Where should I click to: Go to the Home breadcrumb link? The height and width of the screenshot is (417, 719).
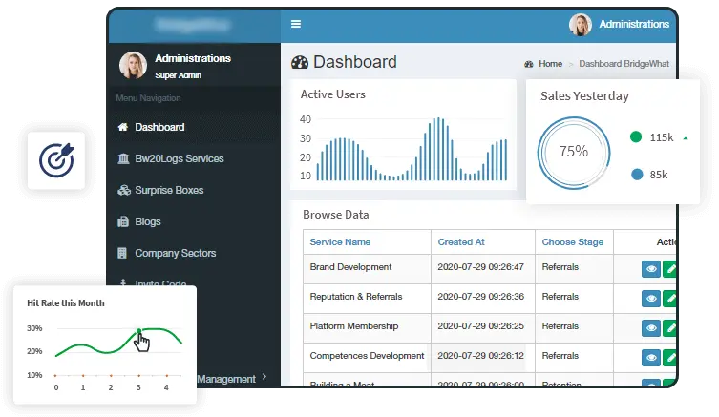(550, 64)
